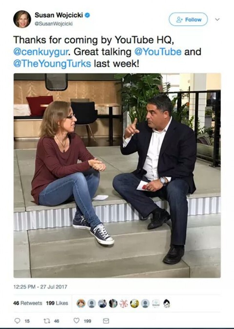Open the @cenkuygur mention link

point(41,52)
